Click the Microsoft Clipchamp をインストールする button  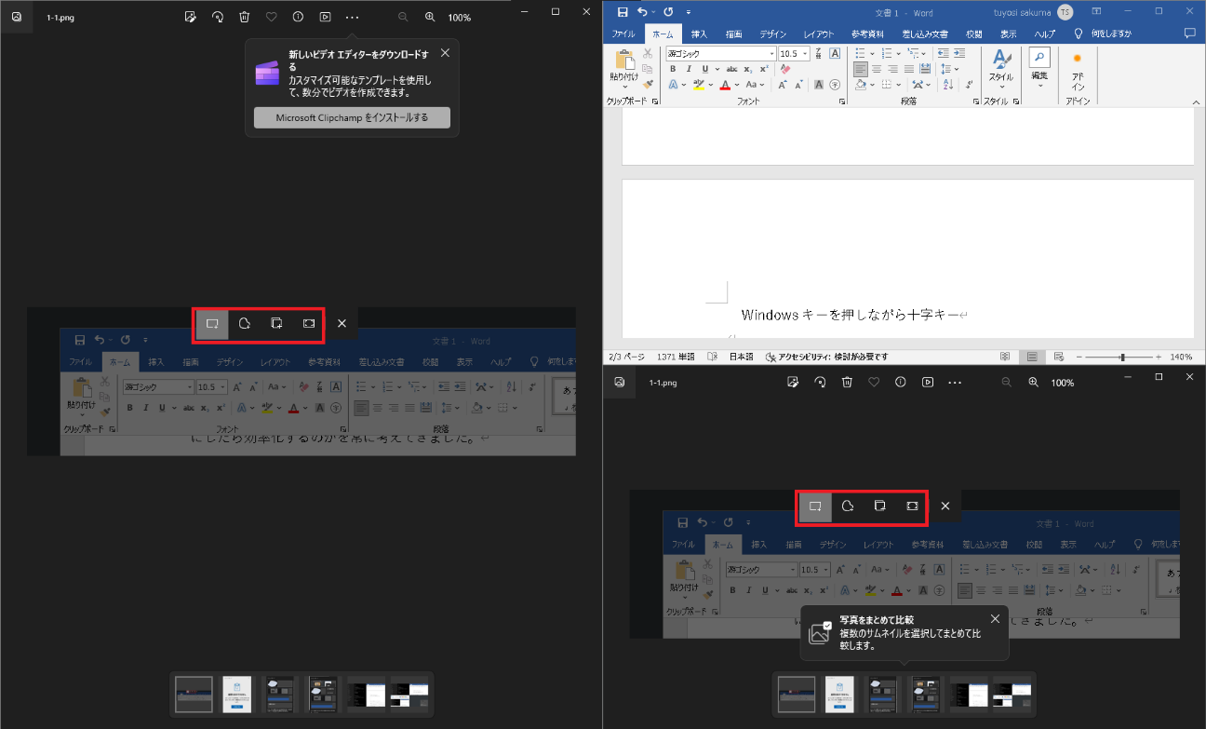(x=352, y=118)
